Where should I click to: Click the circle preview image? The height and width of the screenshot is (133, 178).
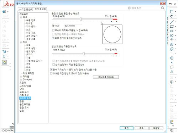tap(112, 34)
